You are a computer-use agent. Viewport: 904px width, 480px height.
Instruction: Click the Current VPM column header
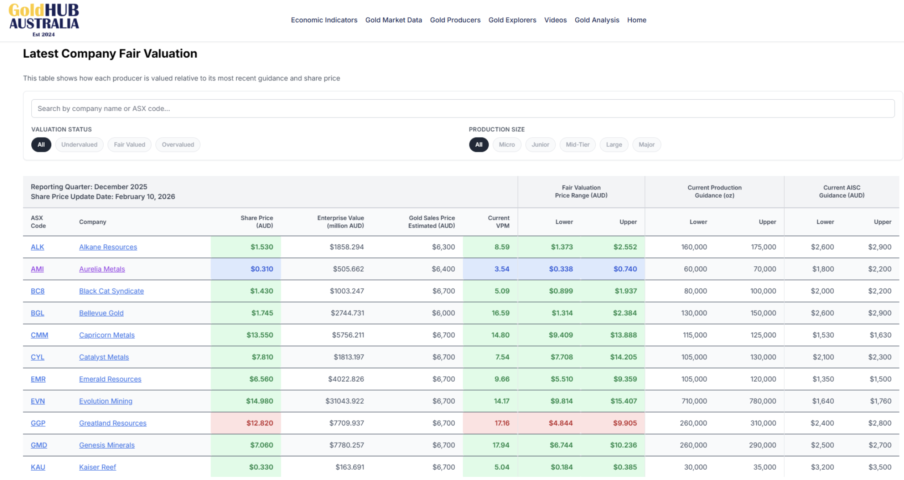click(498, 222)
